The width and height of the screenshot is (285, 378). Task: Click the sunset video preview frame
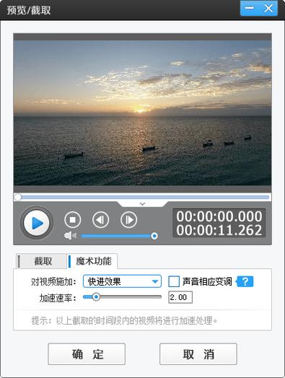click(142, 113)
